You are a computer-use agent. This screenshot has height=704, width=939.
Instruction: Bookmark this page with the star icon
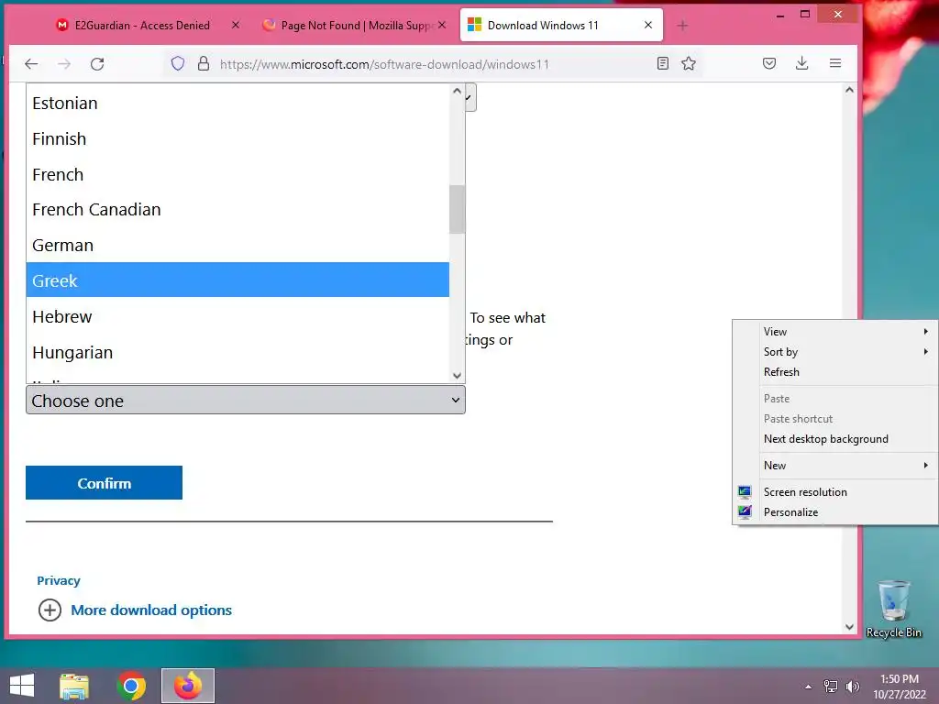point(689,63)
